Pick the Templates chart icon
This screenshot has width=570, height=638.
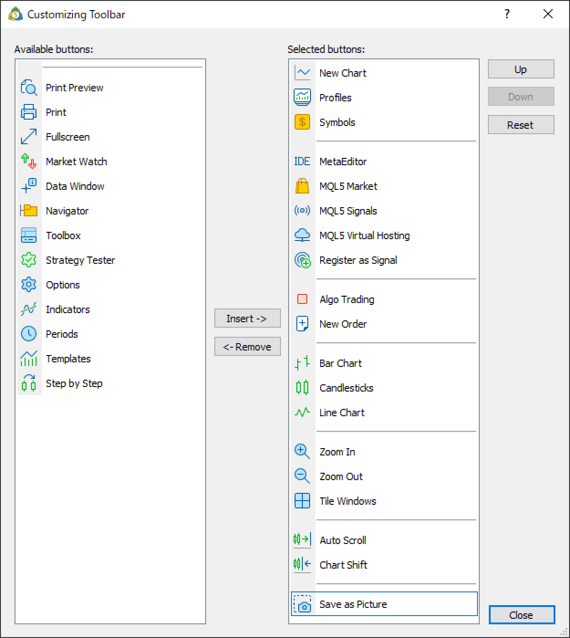(x=29, y=359)
